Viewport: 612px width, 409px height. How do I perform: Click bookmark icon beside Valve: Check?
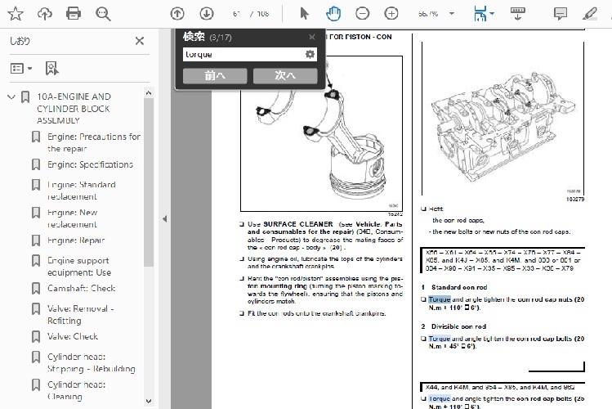(x=36, y=336)
